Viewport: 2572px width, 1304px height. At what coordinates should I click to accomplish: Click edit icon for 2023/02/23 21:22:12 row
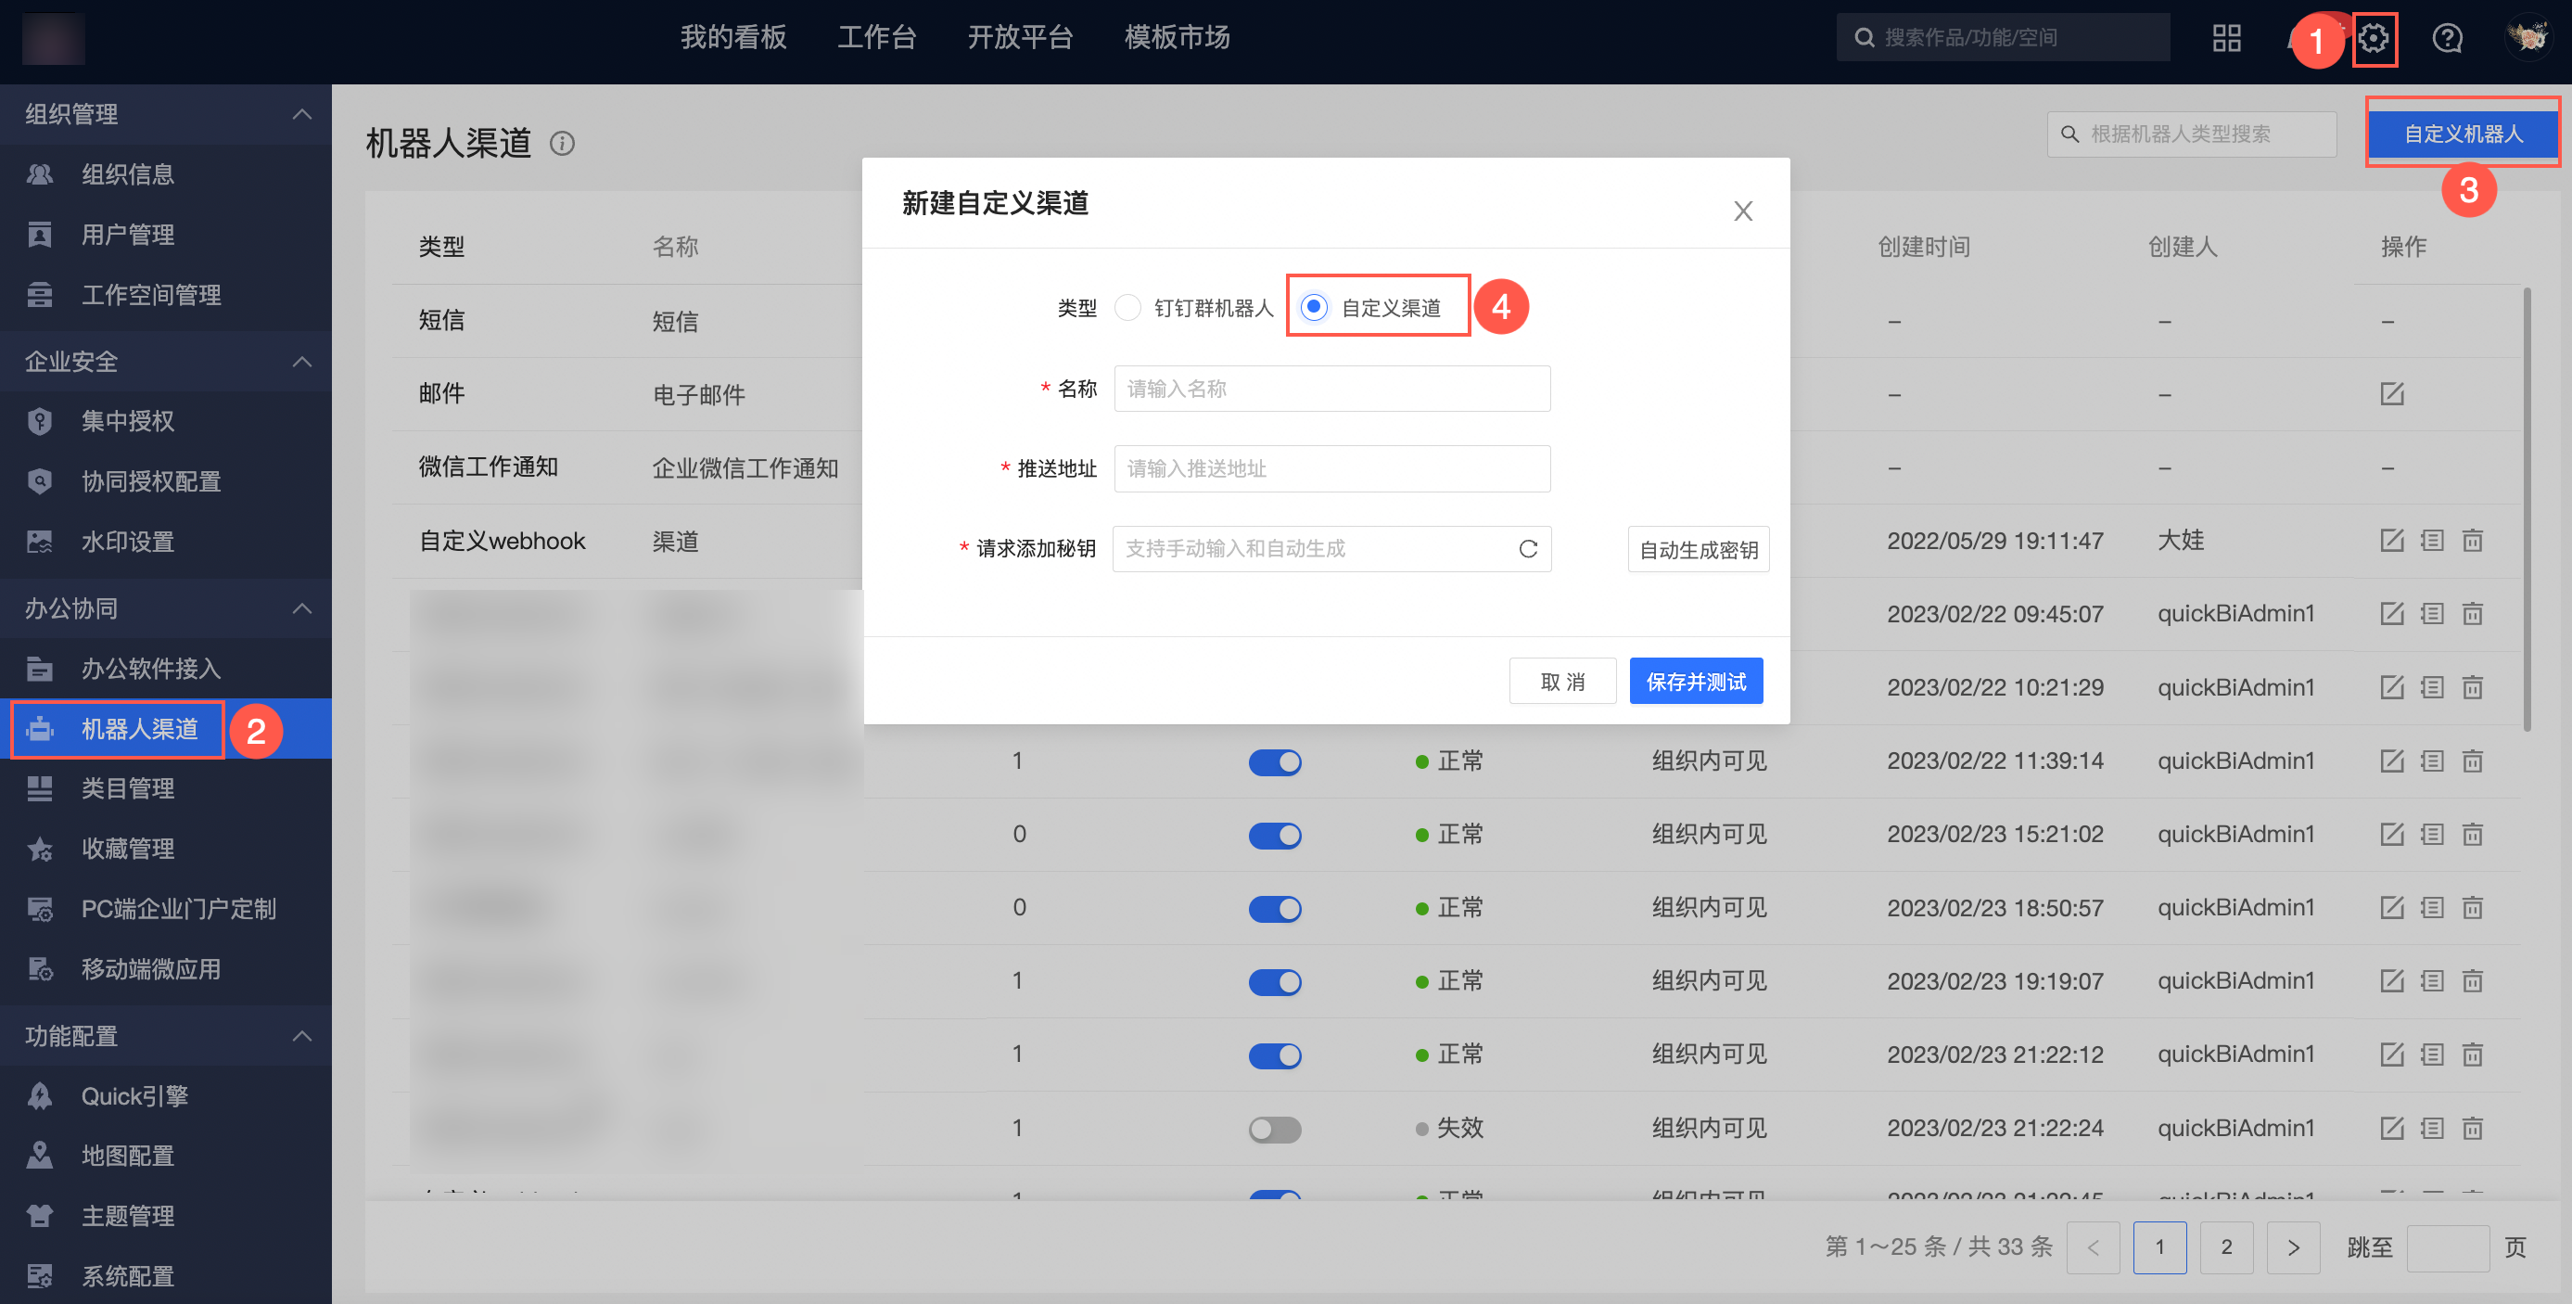pyautogui.click(x=2391, y=1055)
